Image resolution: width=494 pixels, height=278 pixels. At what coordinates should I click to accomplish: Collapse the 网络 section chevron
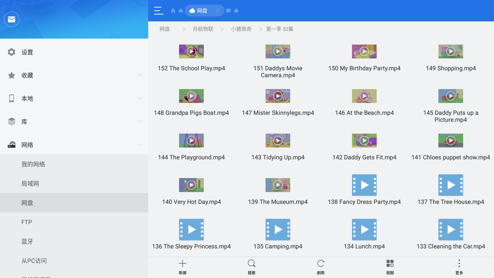click(140, 145)
